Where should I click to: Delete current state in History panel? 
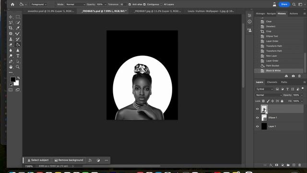tap(299, 76)
